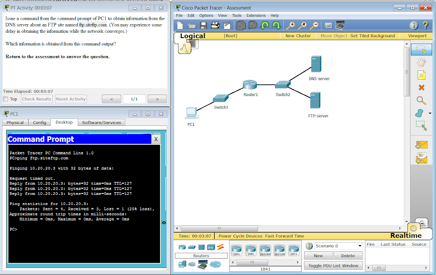Click the Add Simple PDU envelope icon

[x=421, y=145]
